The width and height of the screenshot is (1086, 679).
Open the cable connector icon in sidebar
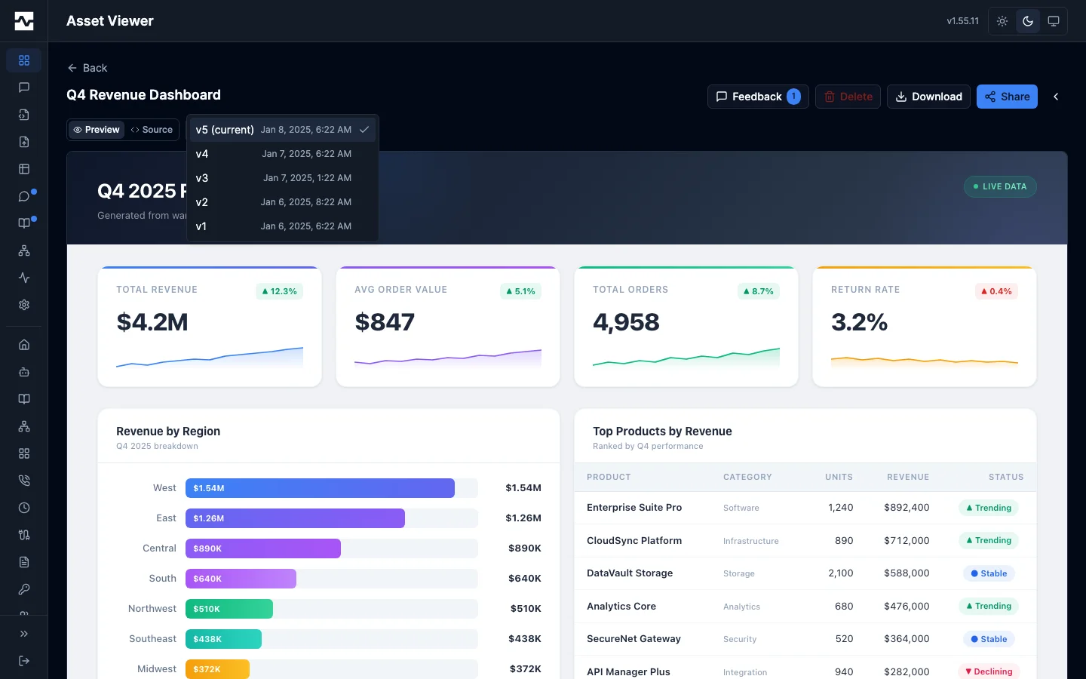tap(24, 535)
